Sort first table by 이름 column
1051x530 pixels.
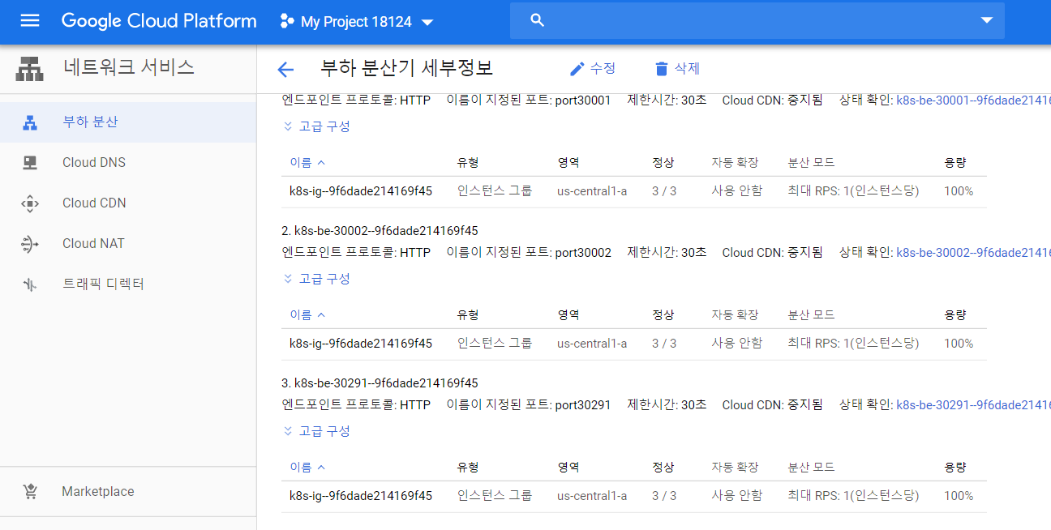pos(307,162)
